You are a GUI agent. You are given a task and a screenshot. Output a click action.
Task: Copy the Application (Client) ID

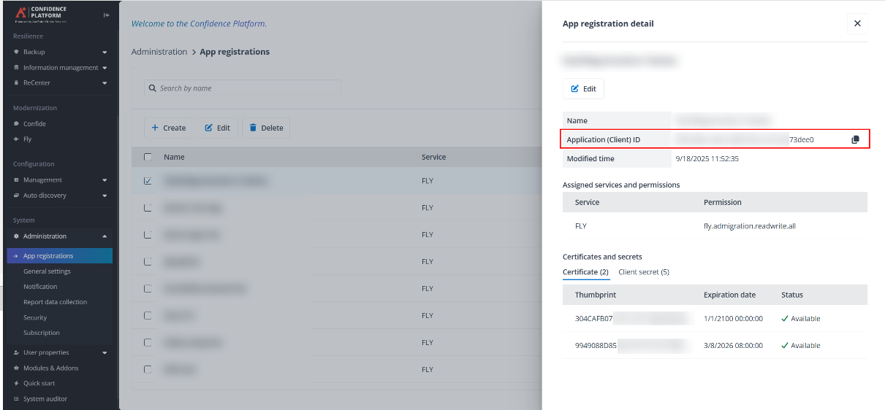tap(855, 139)
